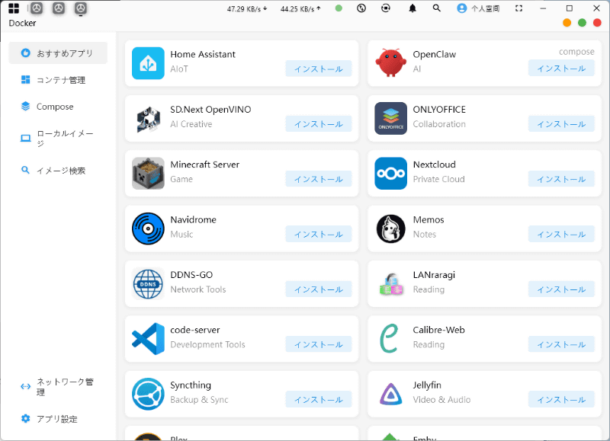The width and height of the screenshot is (610, 441).
Task: Click the Backup & Sync category text
Action: 199,400
